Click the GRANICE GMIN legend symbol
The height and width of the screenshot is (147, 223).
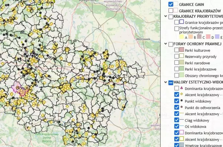176,4
